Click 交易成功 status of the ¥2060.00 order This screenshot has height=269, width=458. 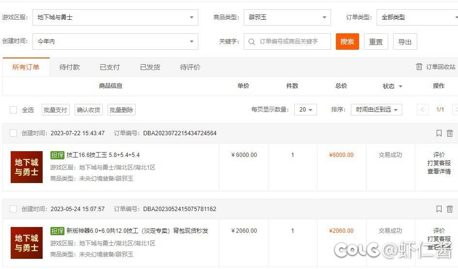[390, 230]
